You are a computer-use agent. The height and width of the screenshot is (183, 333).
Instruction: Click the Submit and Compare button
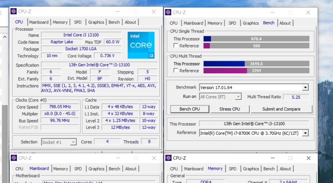(281, 109)
